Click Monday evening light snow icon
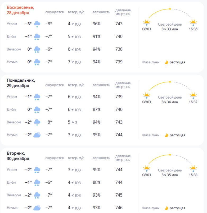 [x=37, y=122]
